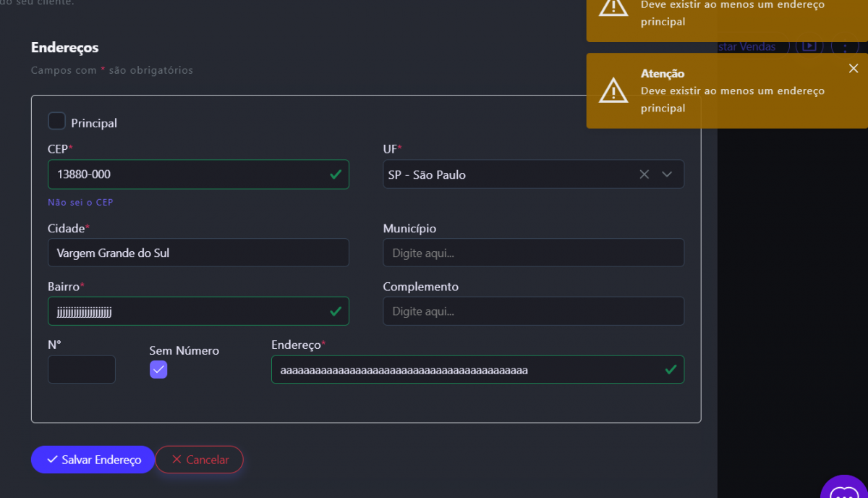Click the N° number input field

click(x=81, y=370)
